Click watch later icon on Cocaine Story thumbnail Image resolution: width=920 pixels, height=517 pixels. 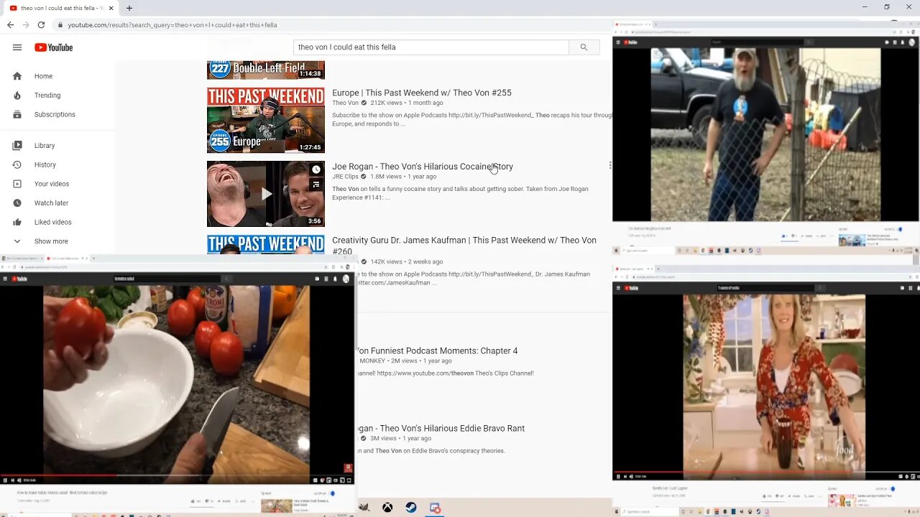click(316, 169)
